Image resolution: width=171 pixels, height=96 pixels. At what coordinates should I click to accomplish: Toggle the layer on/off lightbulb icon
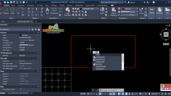point(73,9)
